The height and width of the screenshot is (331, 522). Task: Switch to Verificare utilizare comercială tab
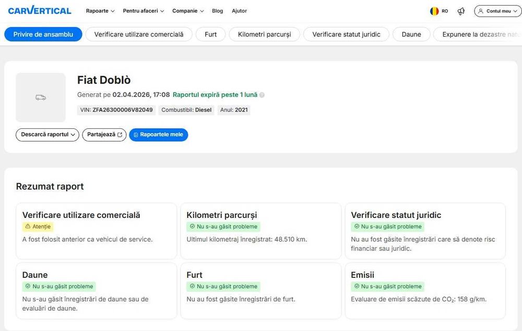139,34
